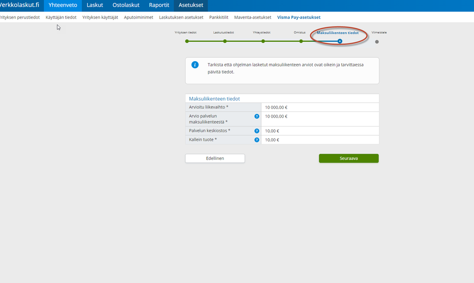Open the Raportit main tab
The height and width of the screenshot is (283, 474).
point(159,5)
